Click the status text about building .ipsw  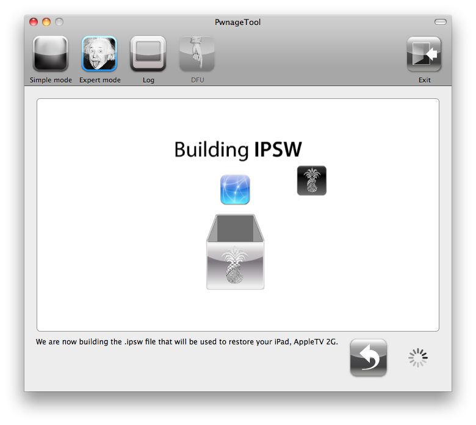click(187, 342)
